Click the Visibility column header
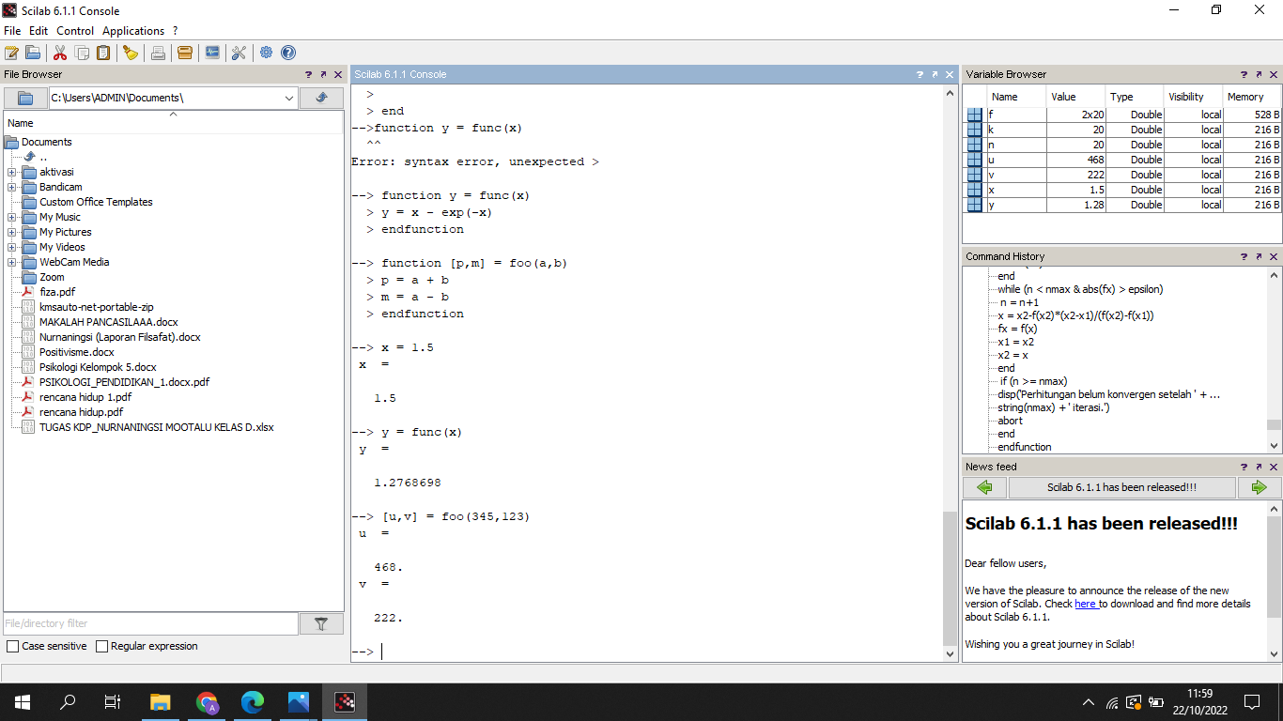Viewport: 1283px width, 721px height. [1193, 97]
